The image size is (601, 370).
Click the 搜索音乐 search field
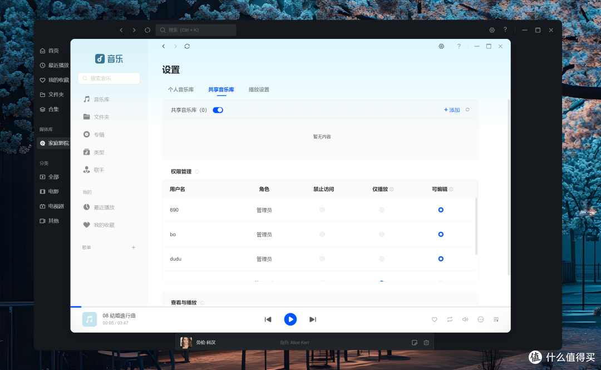pyautogui.click(x=109, y=78)
